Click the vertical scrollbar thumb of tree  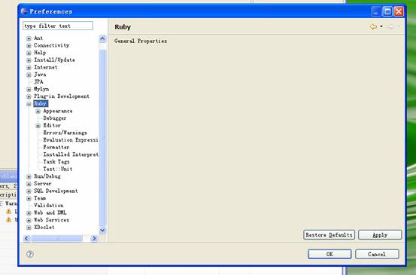[102, 137]
